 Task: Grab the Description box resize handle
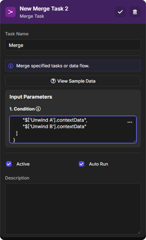(139, 233)
